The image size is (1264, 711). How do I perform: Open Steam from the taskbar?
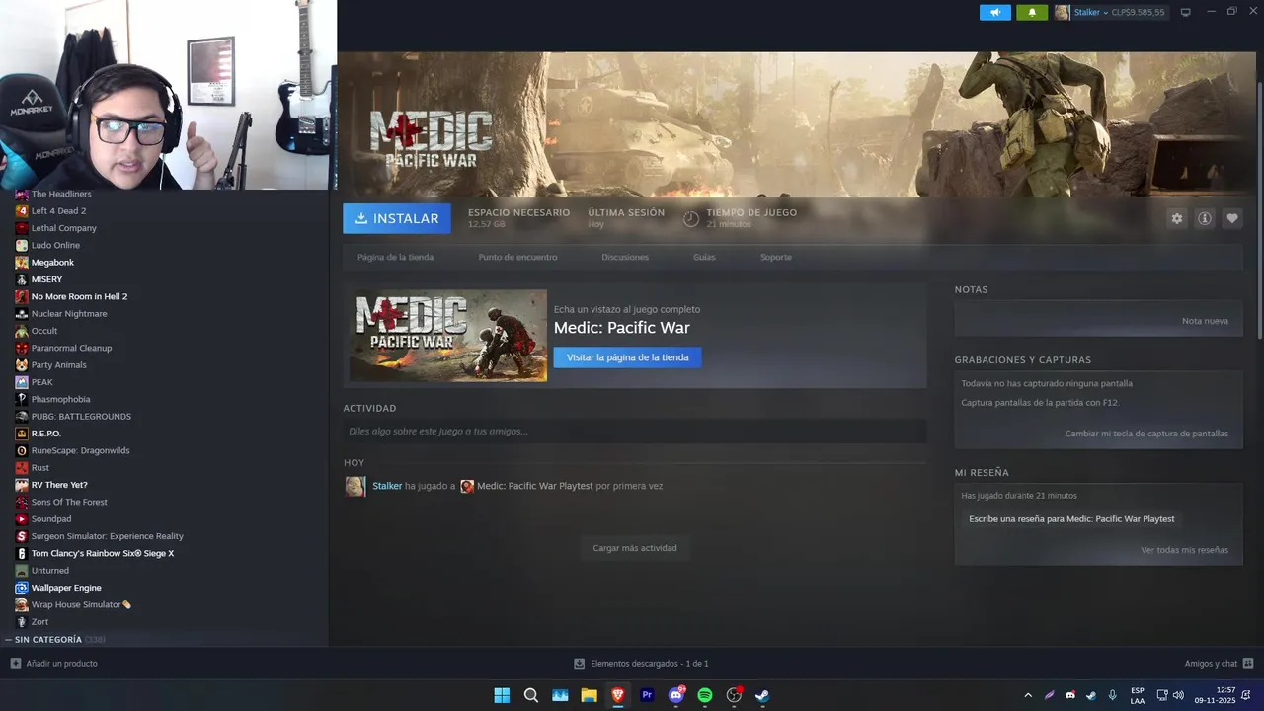(x=762, y=695)
